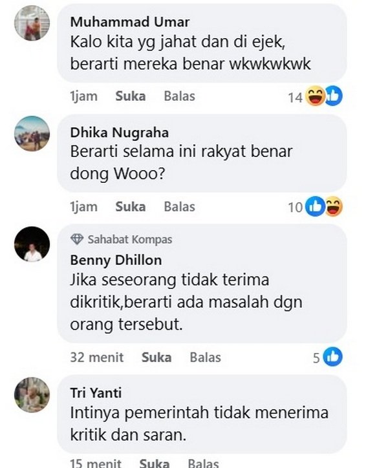The width and height of the screenshot is (388, 468).
Task: Click the blue like icon on Dhika Nugraha's comment
Action: pyautogui.click(x=315, y=207)
